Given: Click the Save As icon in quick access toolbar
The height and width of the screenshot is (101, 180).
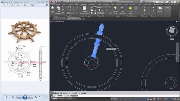Looking at the screenshot, I should pyautogui.click(x=65, y=2).
